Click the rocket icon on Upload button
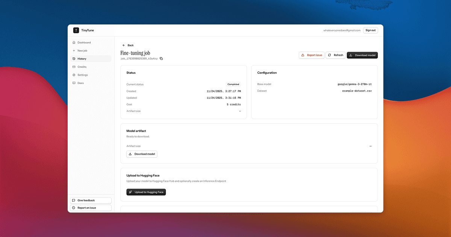 [130, 192]
